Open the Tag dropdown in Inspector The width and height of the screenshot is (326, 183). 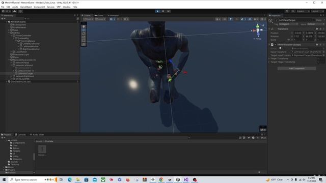pyautogui.click(x=288, y=24)
